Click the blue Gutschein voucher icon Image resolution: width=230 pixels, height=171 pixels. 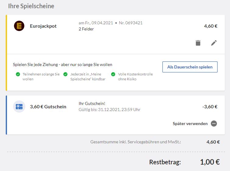pyautogui.click(x=19, y=106)
